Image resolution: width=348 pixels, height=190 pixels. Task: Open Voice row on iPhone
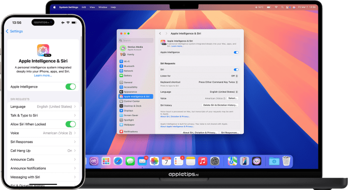pos(43,133)
